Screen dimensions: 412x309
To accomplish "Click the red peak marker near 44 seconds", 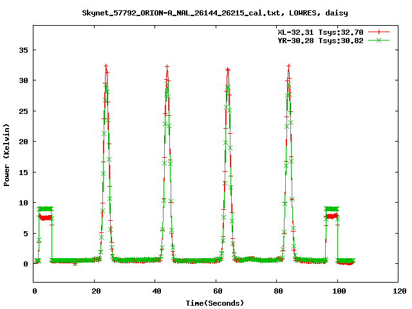I will coord(167,67).
